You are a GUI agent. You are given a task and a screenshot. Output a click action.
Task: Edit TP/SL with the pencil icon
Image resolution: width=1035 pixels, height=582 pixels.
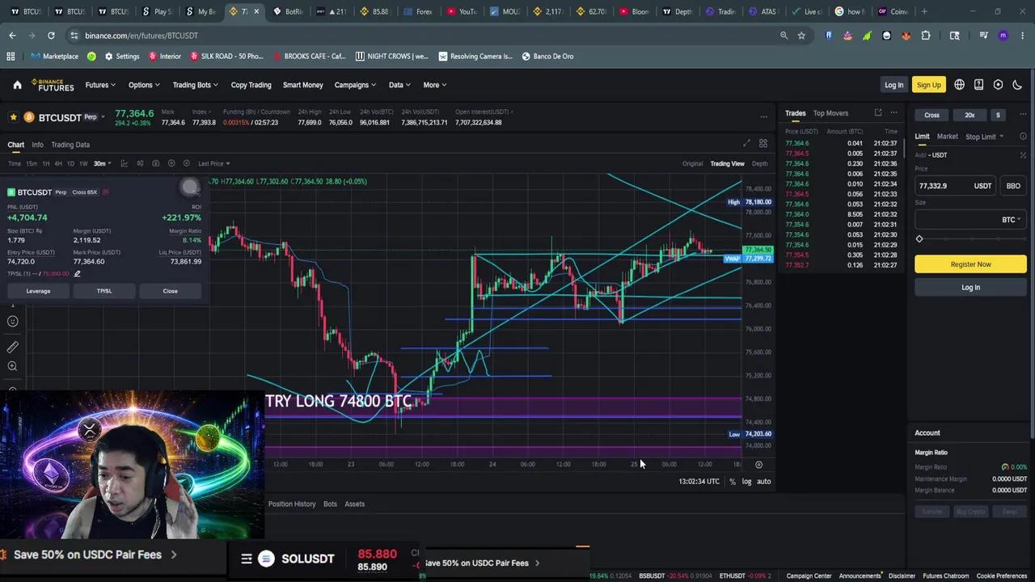(77, 273)
